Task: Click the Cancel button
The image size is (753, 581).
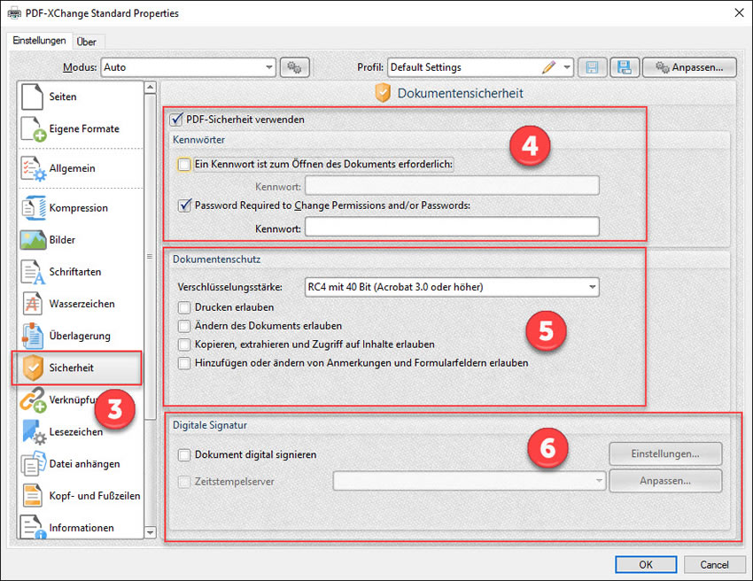Action: pos(714,565)
